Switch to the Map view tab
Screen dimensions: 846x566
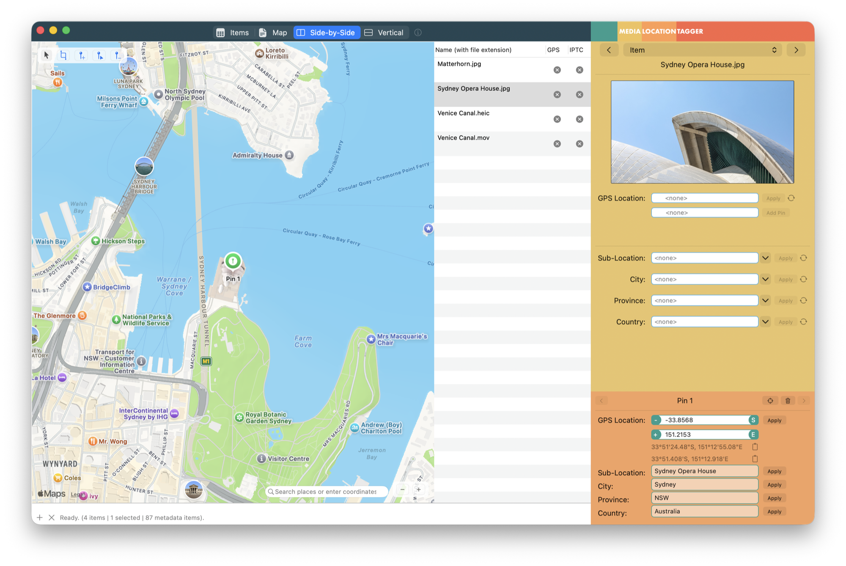tap(273, 33)
